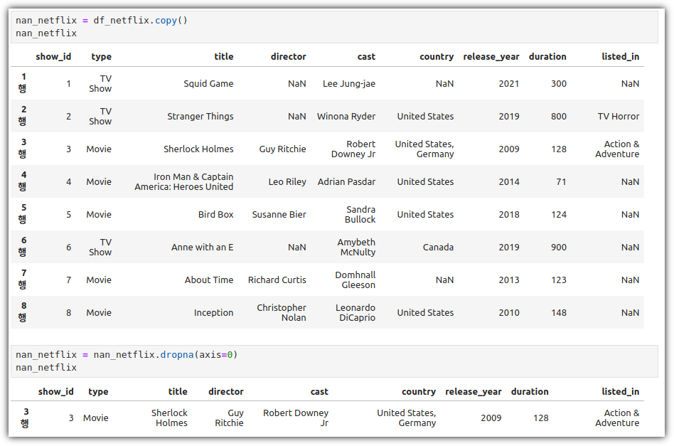674x446 pixels.
Task: Click the first code cell with df_netflix.copy()
Action: coord(334,26)
